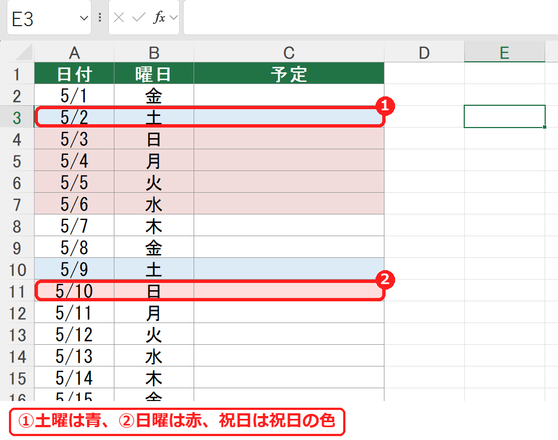Click the date cell 5/12

click(x=74, y=335)
